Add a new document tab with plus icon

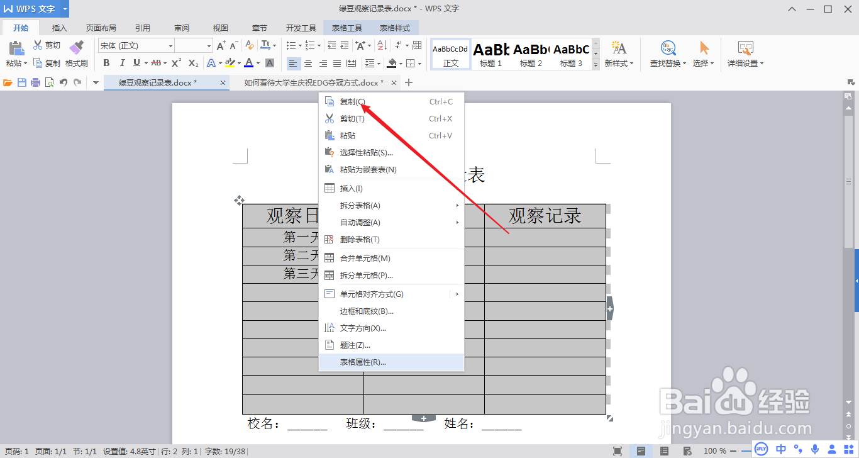pos(409,82)
